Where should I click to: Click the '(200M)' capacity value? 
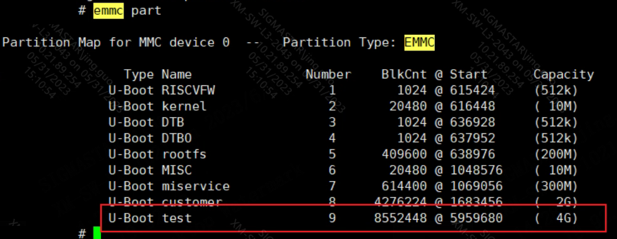tap(556, 154)
